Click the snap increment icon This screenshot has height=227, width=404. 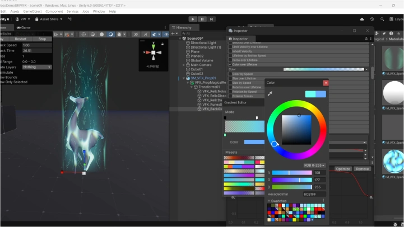coord(67,34)
